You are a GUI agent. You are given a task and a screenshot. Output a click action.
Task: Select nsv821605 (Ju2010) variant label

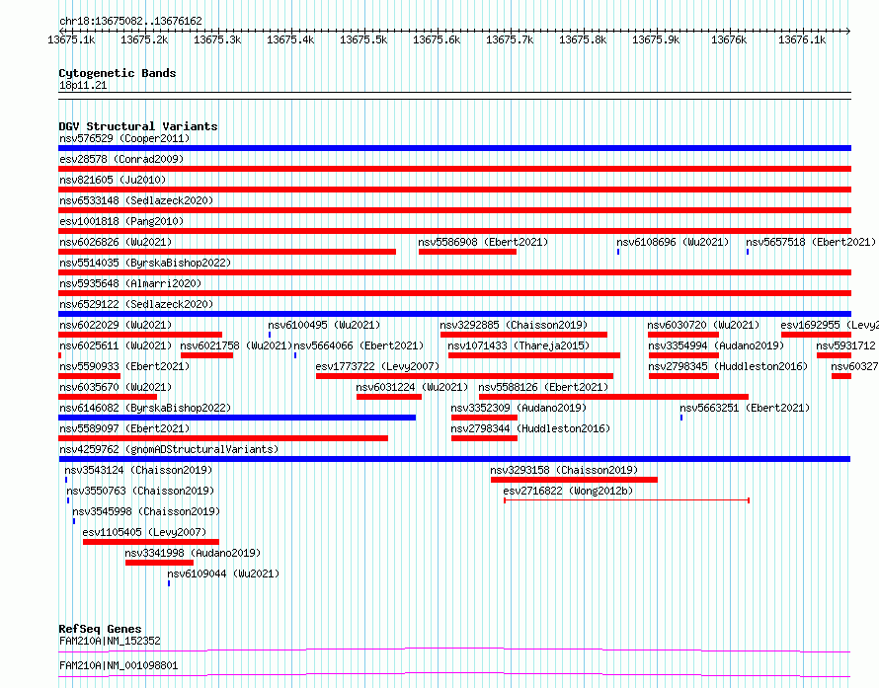tap(113, 180)
